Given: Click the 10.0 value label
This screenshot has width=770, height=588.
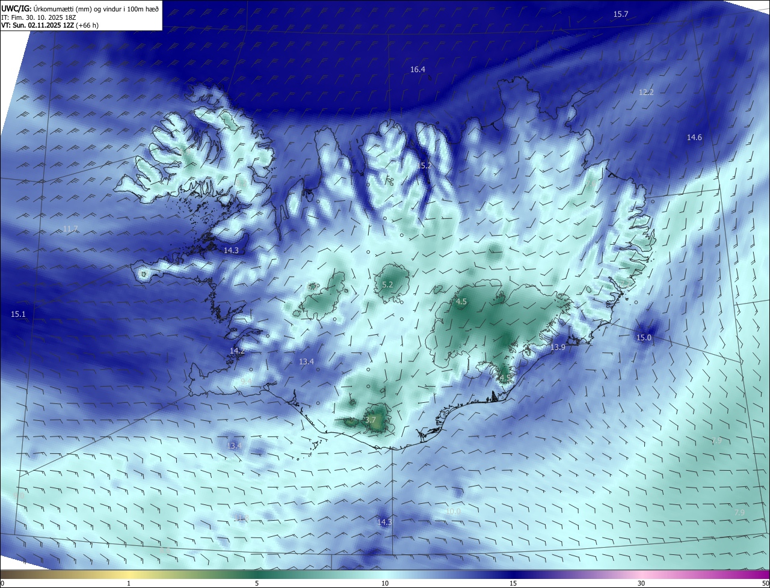Looking at the screenshot, I should click(x=453, y=511).
